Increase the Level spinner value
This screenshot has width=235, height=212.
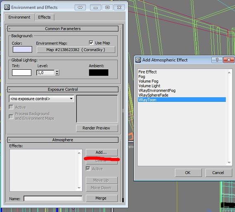point(57,71)
